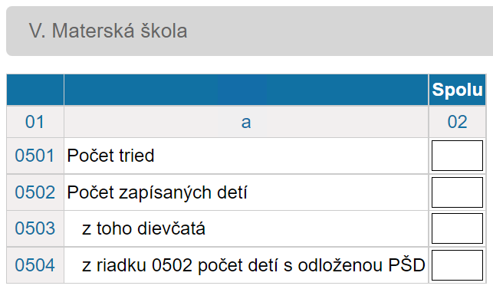Select the z toho dievčatá input box

457,228
